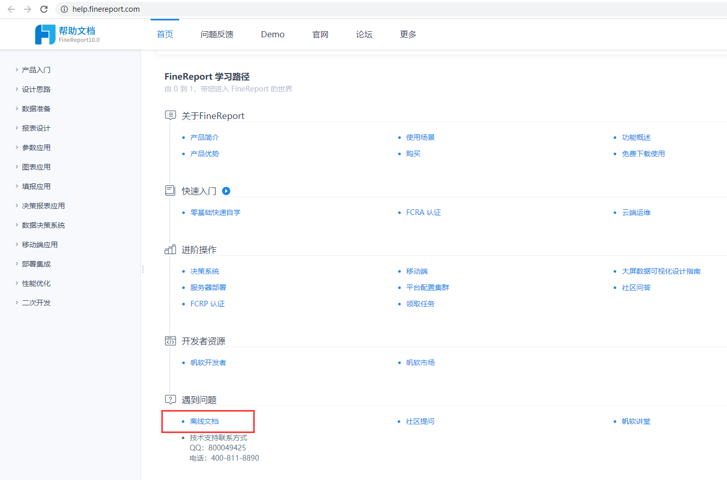The height and width of the screenshot is (480, 727).
Task: Click the phone number 400-811-8890
Action: pyautogui.click(x=235, y=458)
